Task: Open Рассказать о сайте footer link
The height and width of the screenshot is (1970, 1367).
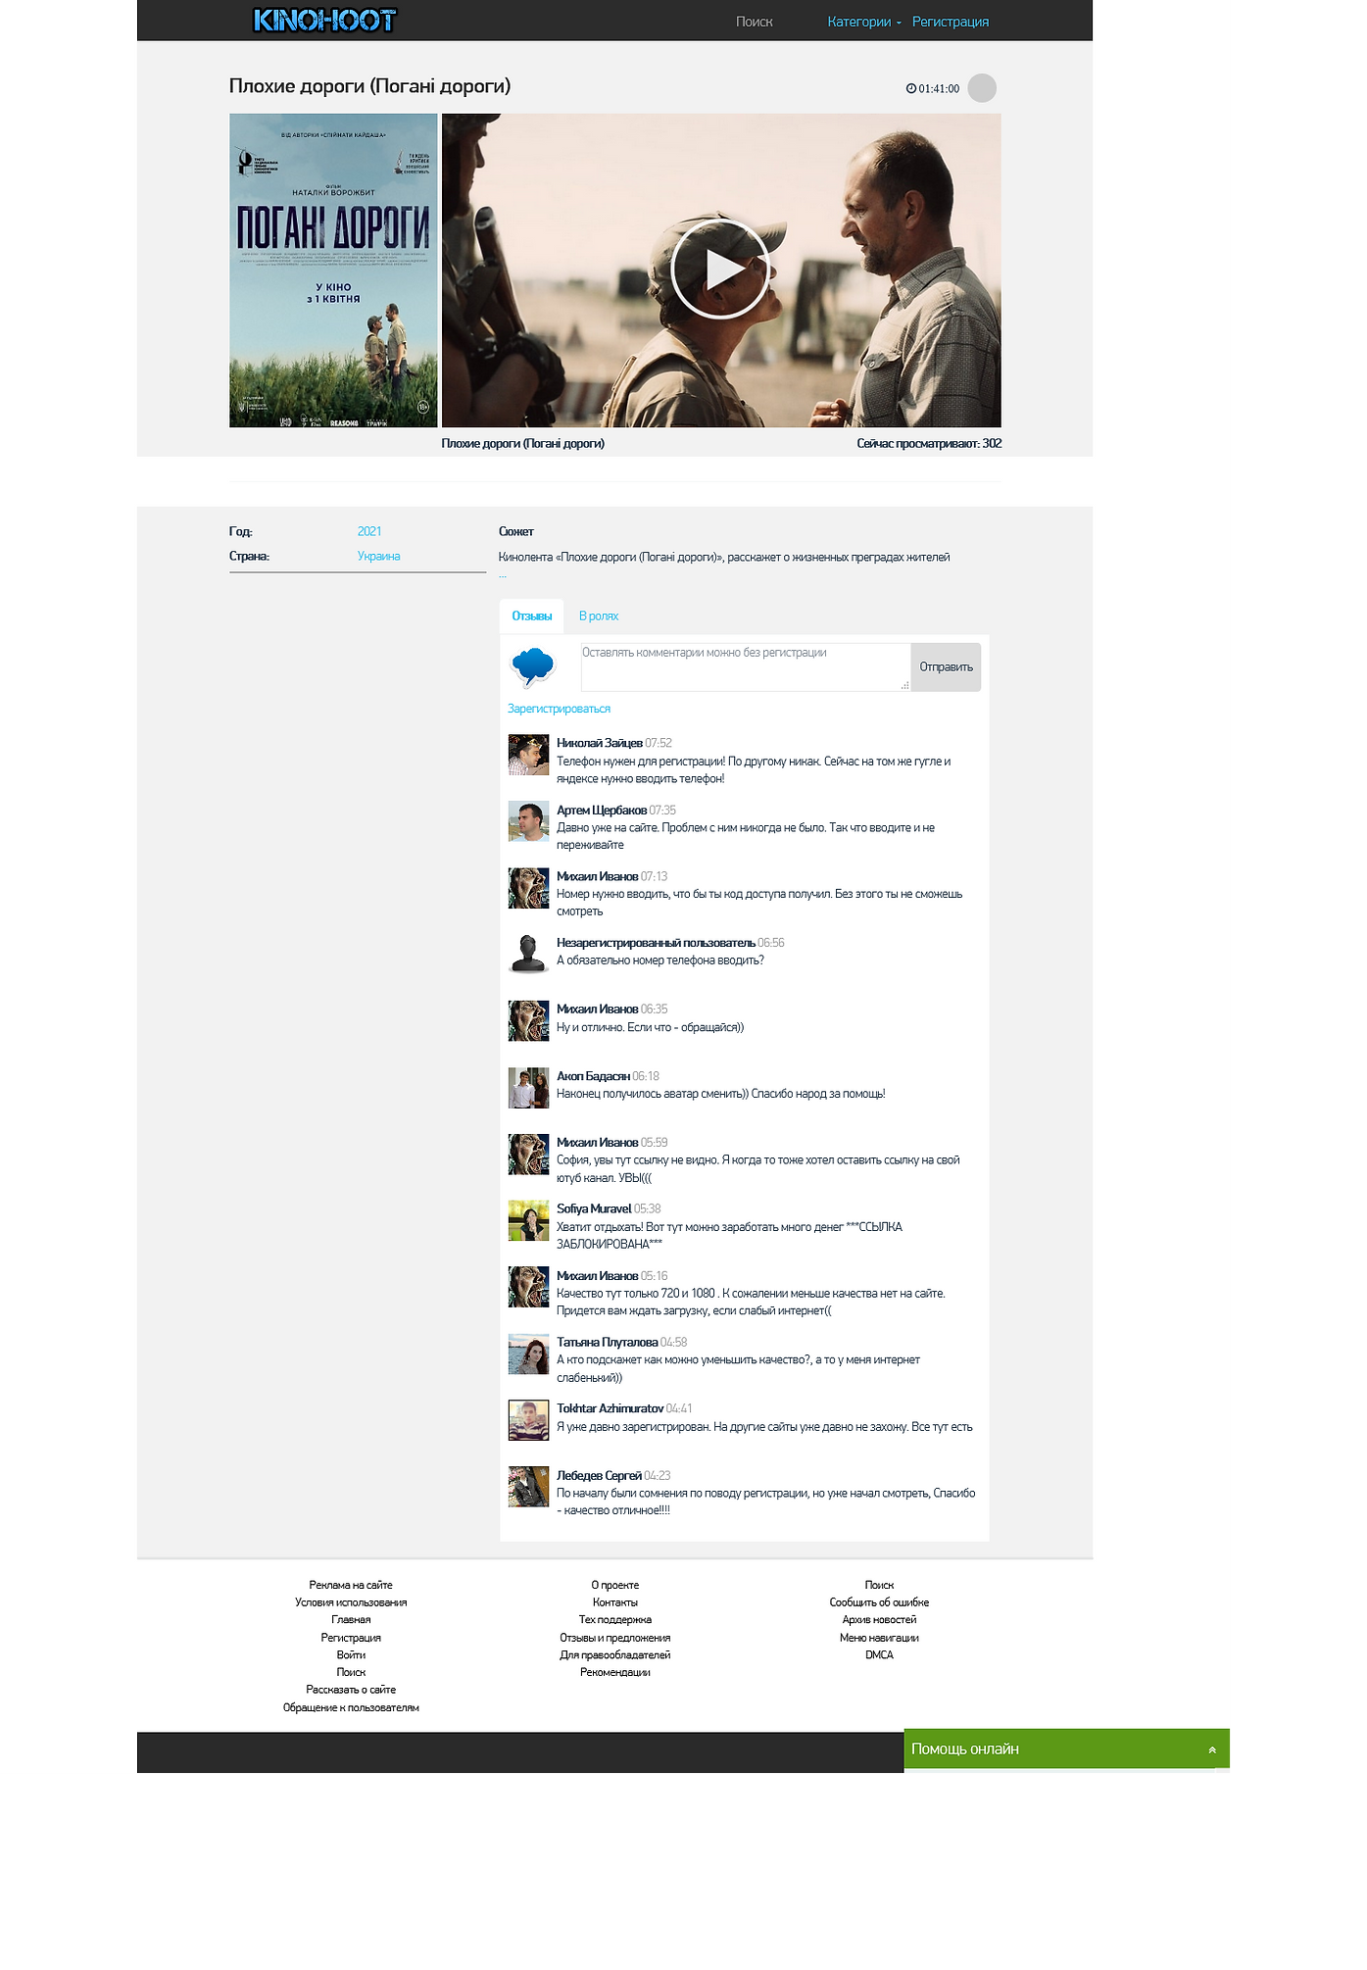Action: click(351, 1690)
